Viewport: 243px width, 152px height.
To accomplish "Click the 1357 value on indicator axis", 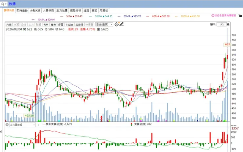I will tap(235, 128).
